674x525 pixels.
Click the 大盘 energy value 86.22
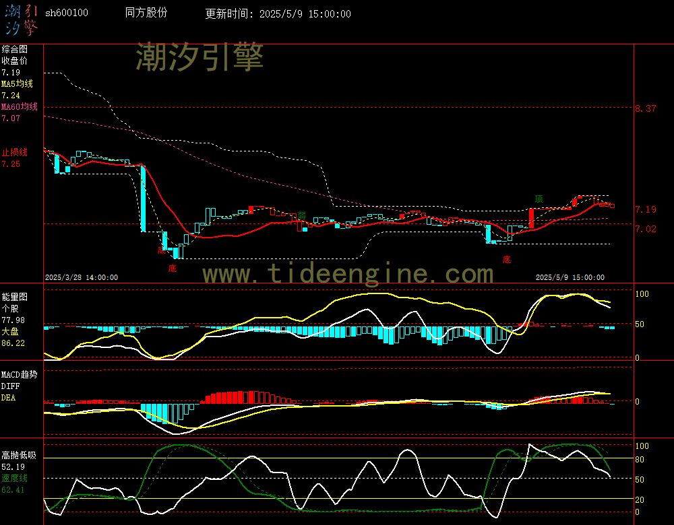pyautogui.click(x=13, y=343)
